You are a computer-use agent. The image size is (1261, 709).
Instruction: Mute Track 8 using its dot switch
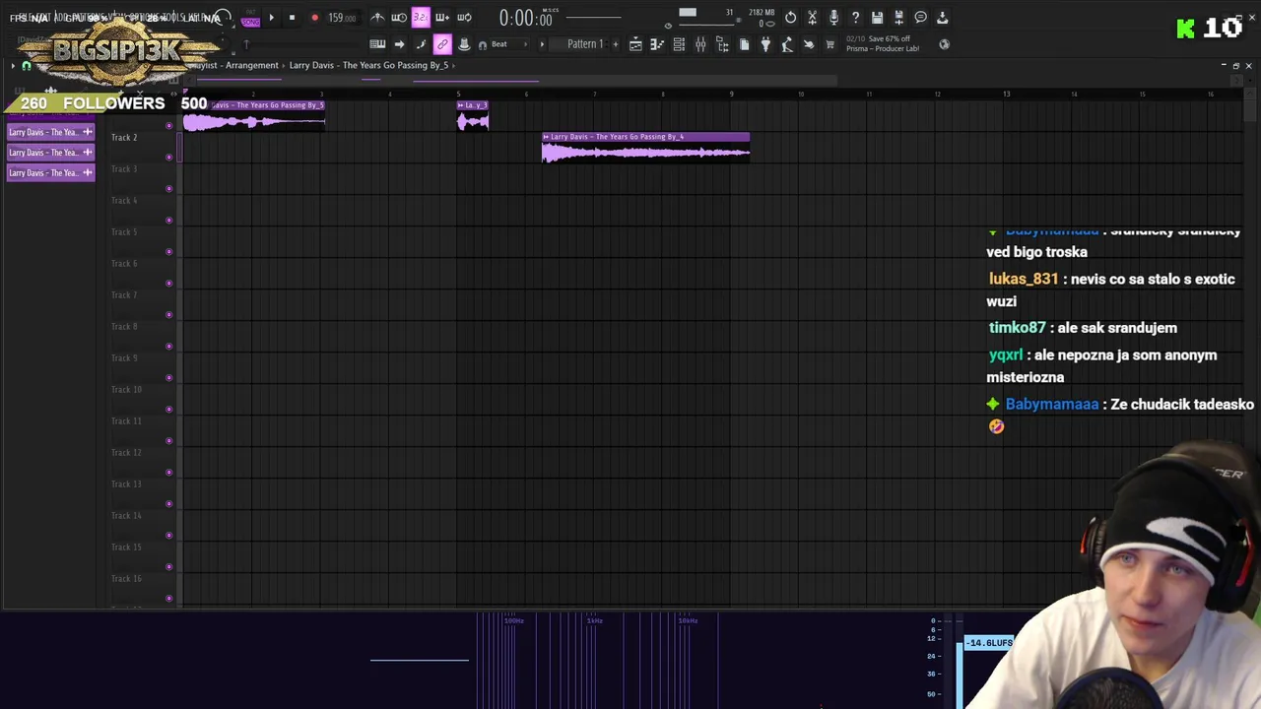click(168, 346)
